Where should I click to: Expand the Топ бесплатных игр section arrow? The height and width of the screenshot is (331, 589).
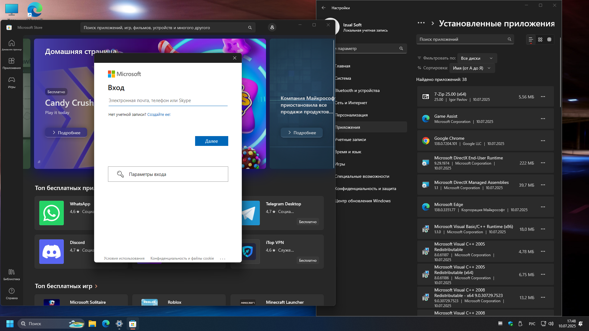click(x=96, y=286)
